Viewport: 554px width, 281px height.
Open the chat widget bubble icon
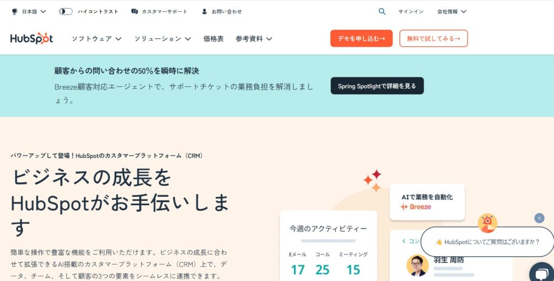542,274
